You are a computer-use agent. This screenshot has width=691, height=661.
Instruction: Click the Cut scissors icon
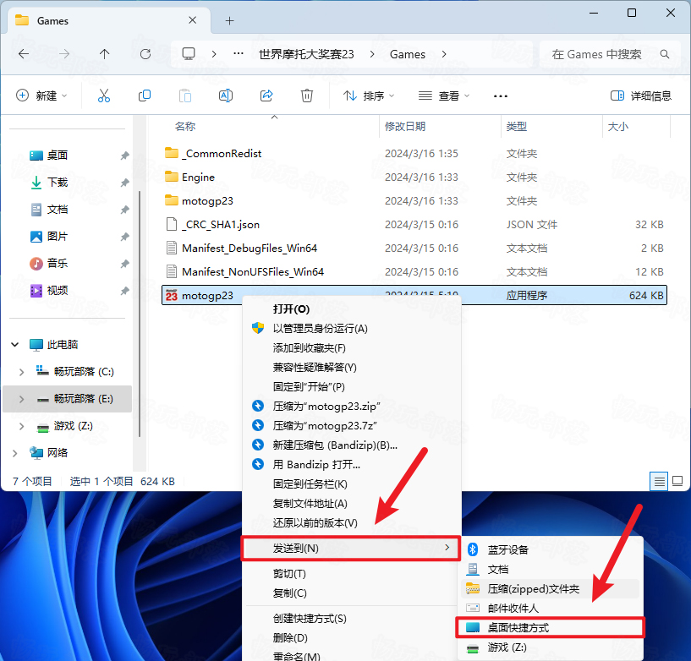[104, 96]
